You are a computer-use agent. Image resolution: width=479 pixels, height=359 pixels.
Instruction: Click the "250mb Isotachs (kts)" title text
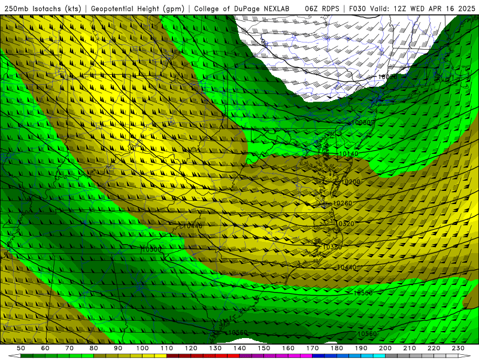pyautogui.click(x=43, y=8)
